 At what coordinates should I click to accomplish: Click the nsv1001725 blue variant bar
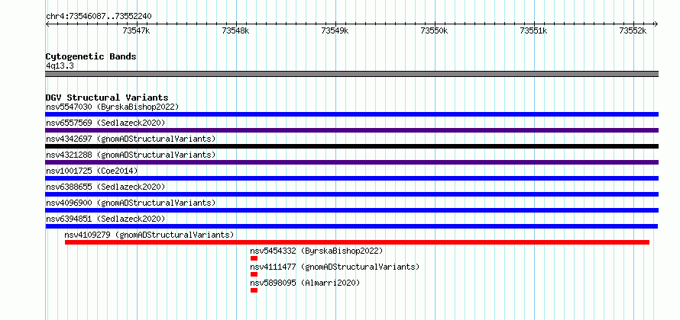[351, 178]
